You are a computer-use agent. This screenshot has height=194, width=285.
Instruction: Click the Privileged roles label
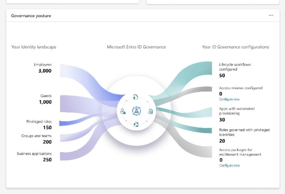click(x=39, y=122)
